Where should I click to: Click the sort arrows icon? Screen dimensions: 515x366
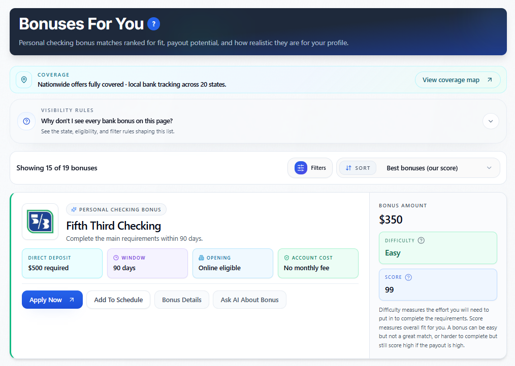(348, 168)
